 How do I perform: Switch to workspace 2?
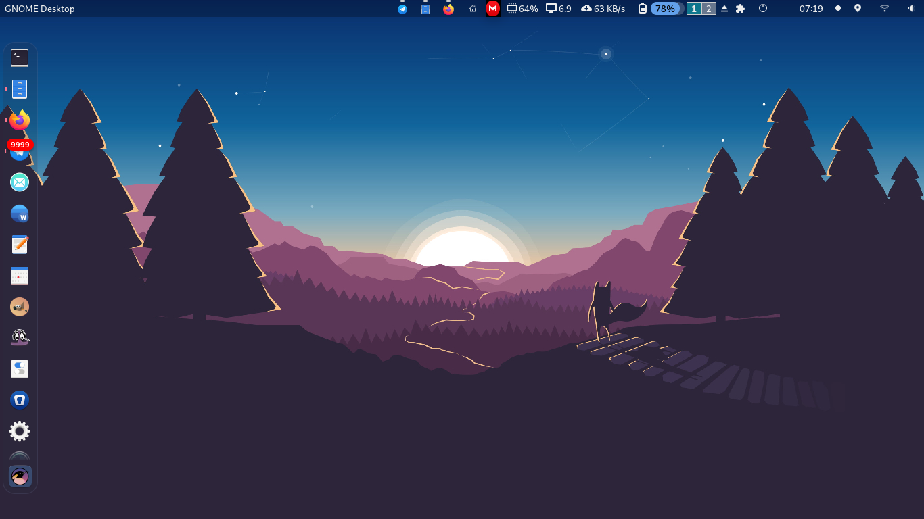(x=709, y=9)
